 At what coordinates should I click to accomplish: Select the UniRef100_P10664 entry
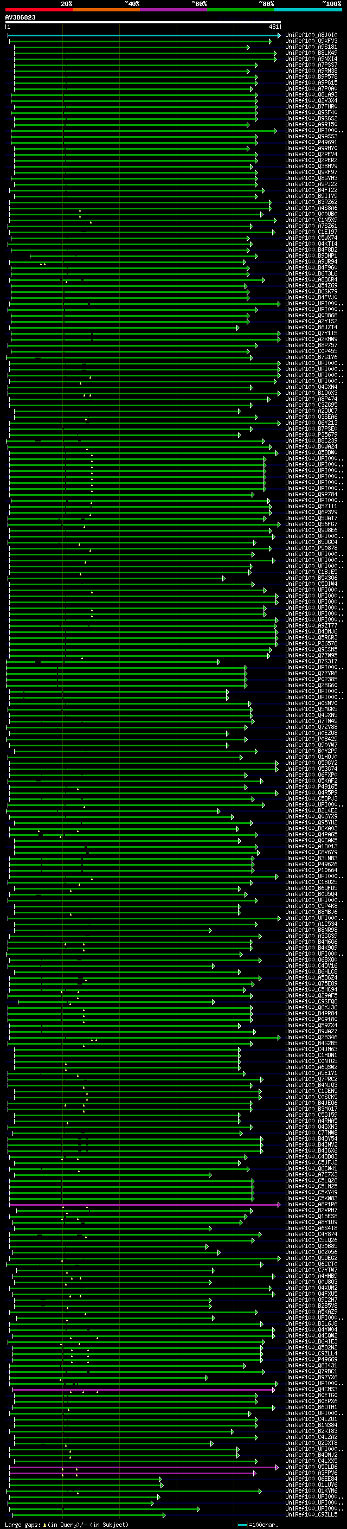(x=311, y=870)
